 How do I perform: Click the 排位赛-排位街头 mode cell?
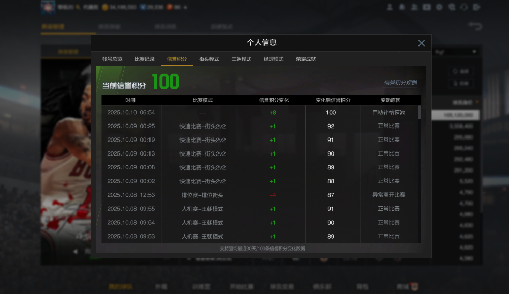[x=202, y=195]
